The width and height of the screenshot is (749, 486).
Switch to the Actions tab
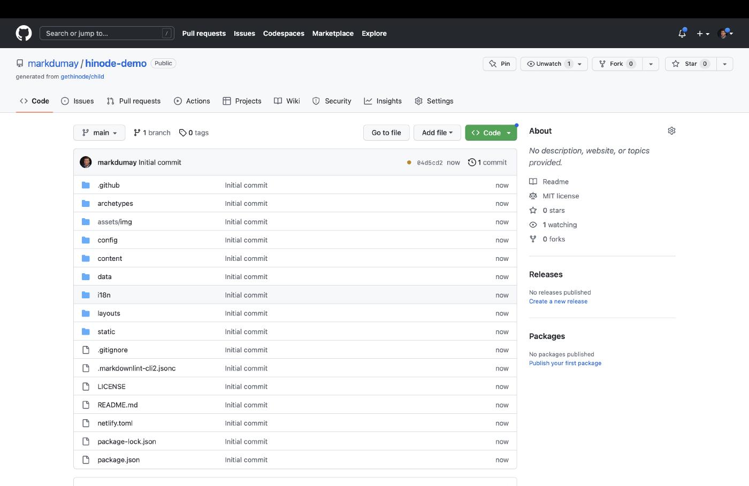(192, 101)
